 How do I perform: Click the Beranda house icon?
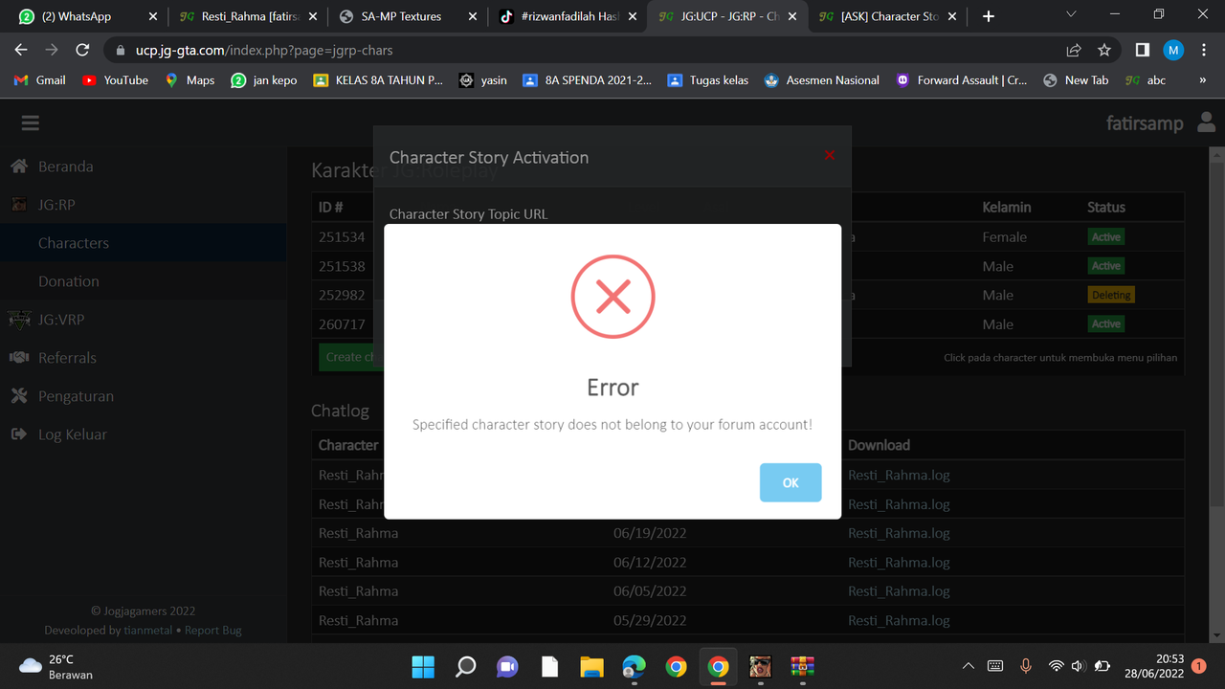point(19,167)
